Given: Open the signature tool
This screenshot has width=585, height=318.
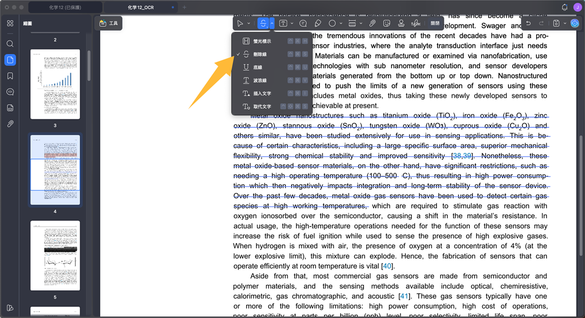Looking at the screenshot, I should [x=416, y=24].
